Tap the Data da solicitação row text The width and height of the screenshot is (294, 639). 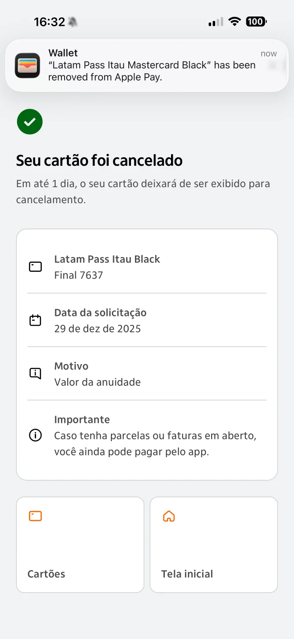[100, 320]
